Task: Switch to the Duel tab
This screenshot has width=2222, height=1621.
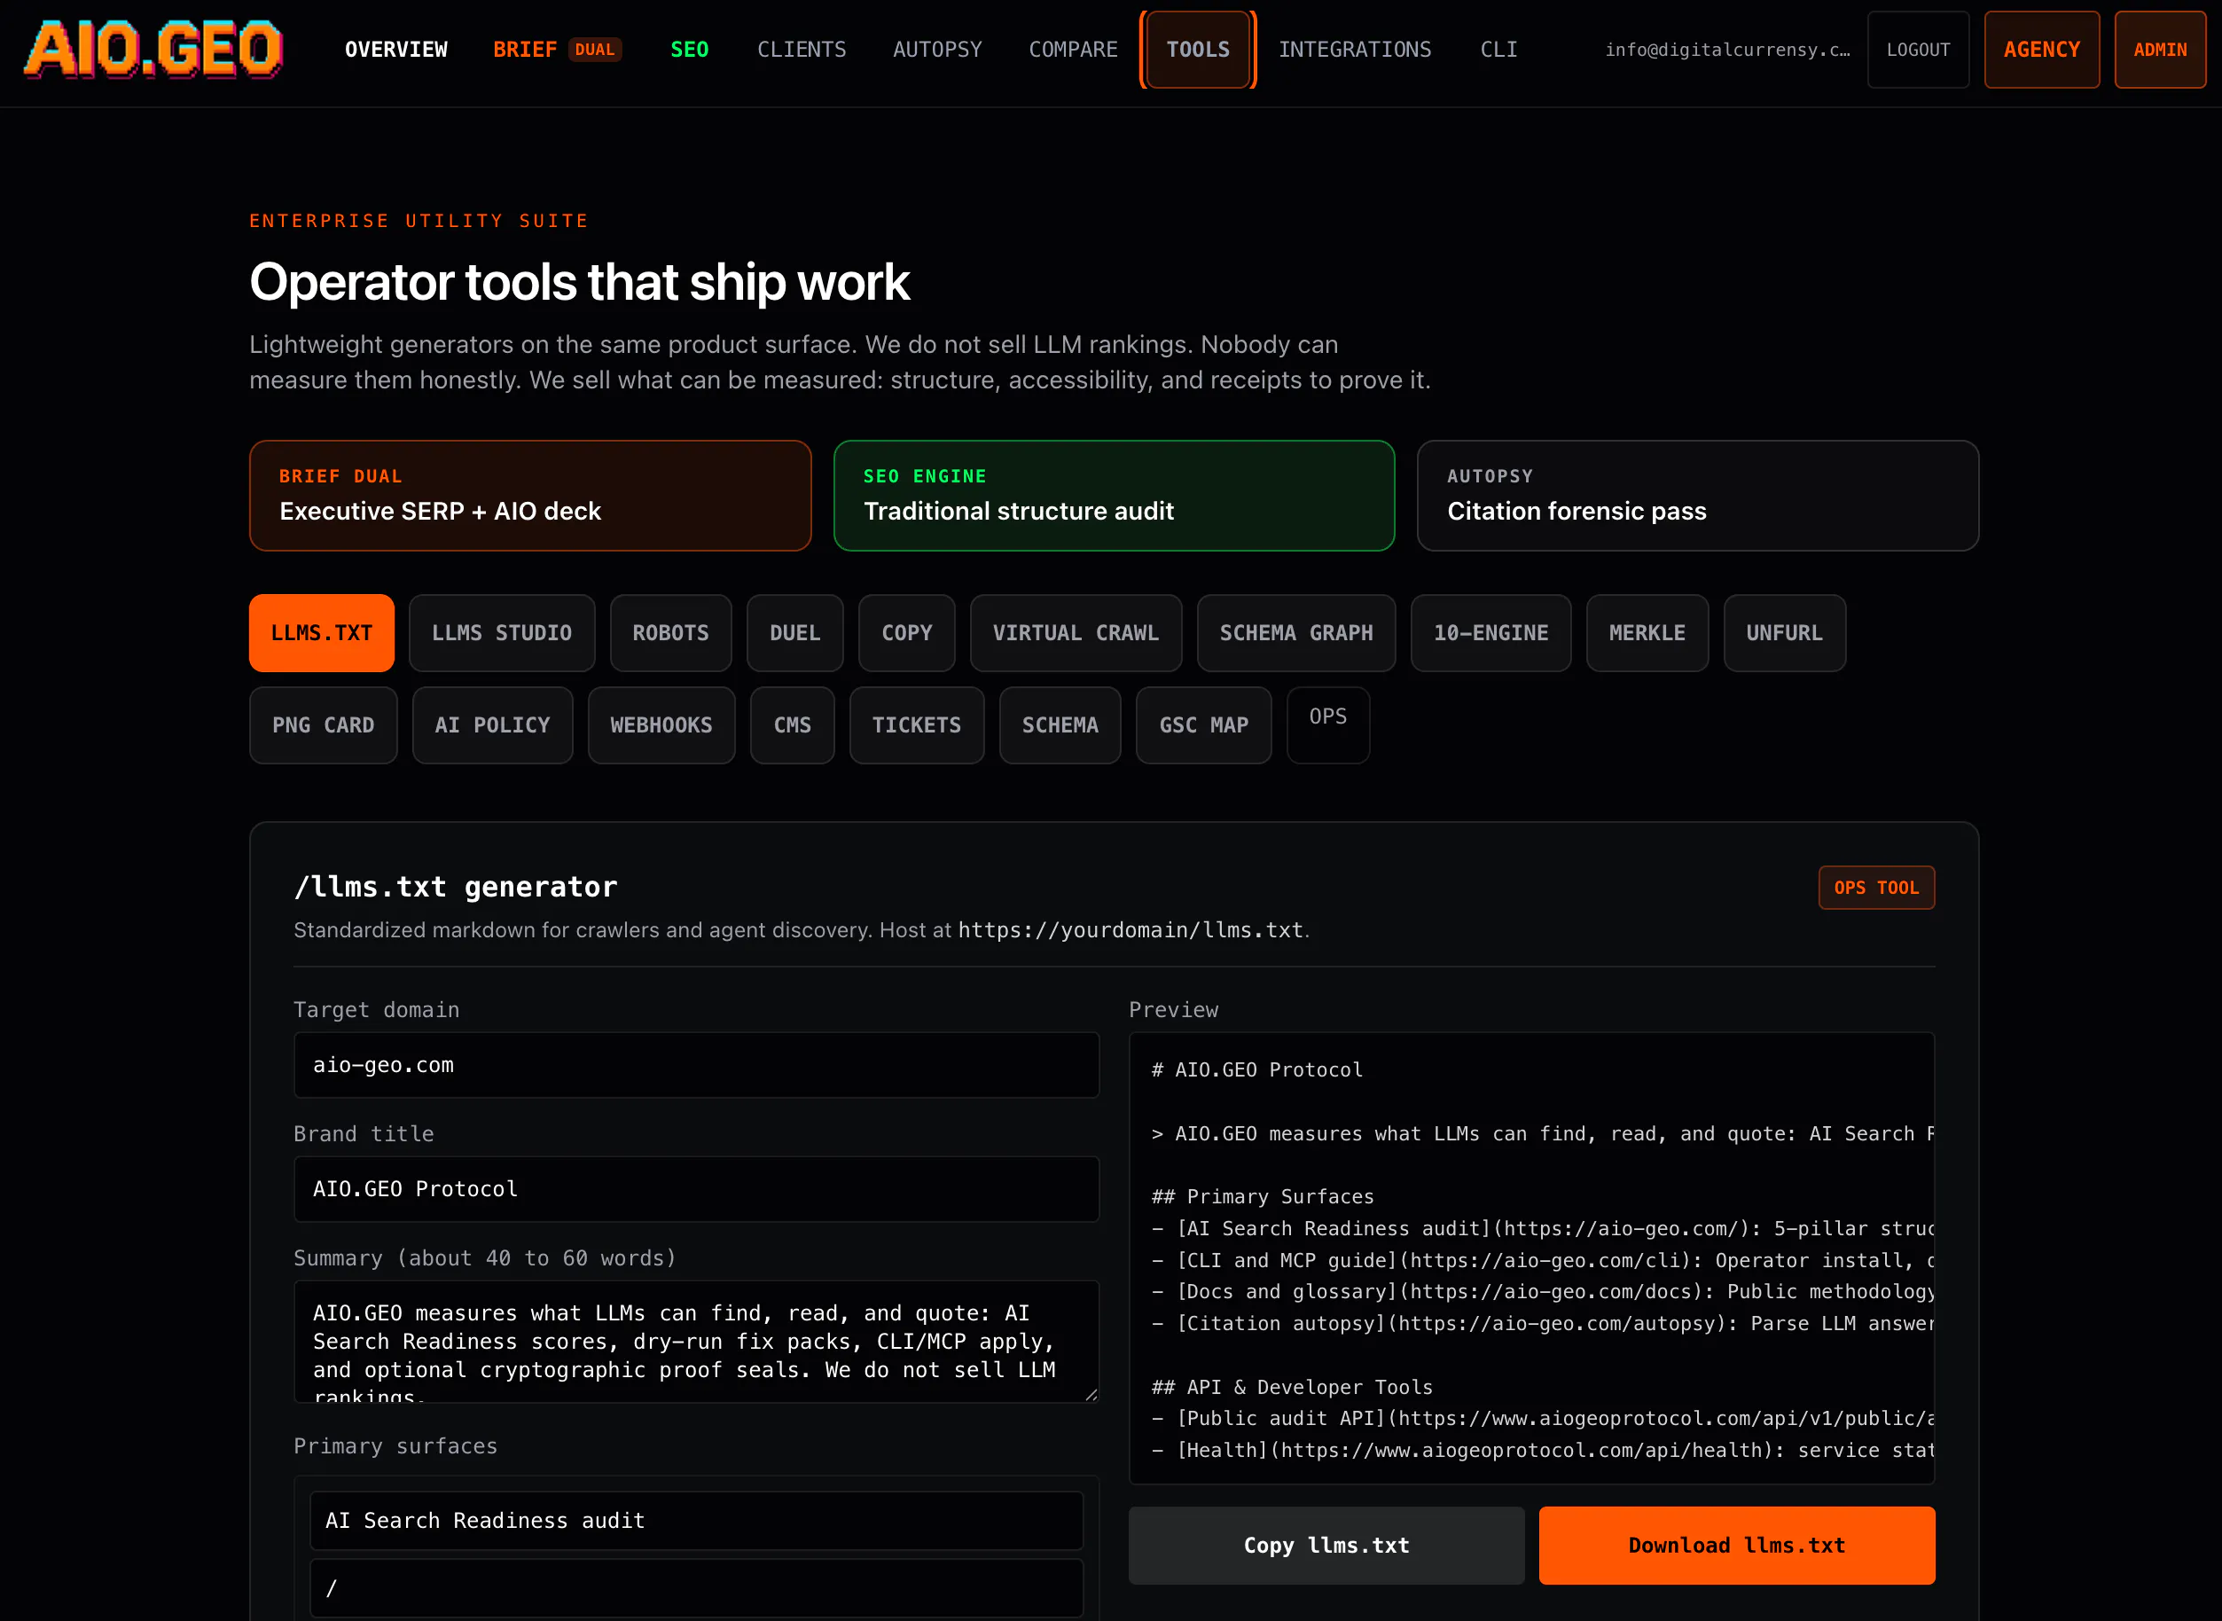Action: tap(794, 633)
